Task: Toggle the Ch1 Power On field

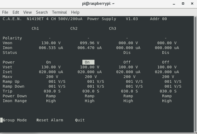Action: [49, 62]
